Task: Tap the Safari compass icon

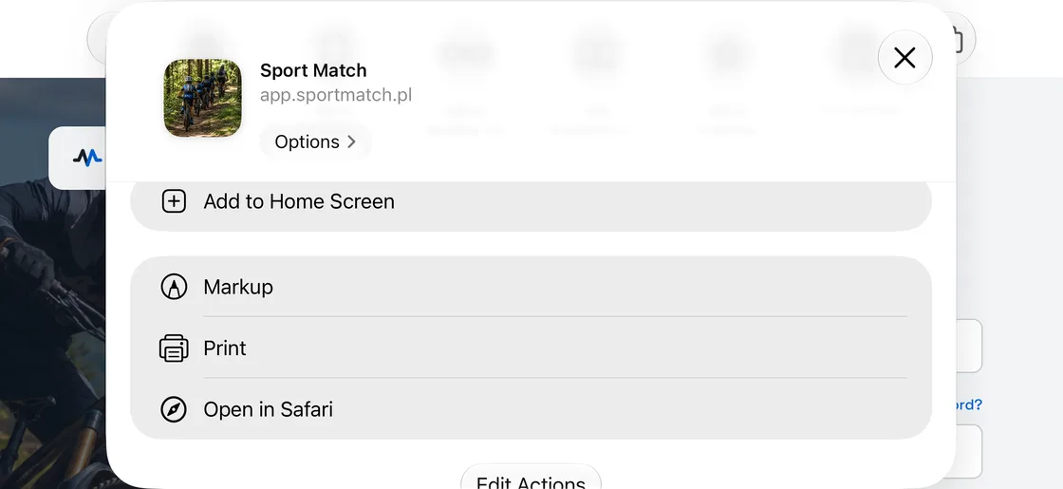Action: (174, 409)
